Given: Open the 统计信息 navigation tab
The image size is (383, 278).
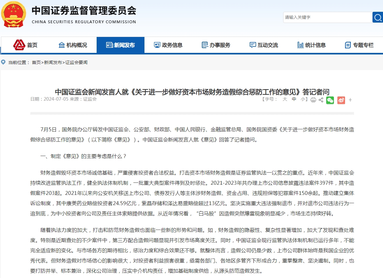Looking at the screenshot, I should pos(312,45).
